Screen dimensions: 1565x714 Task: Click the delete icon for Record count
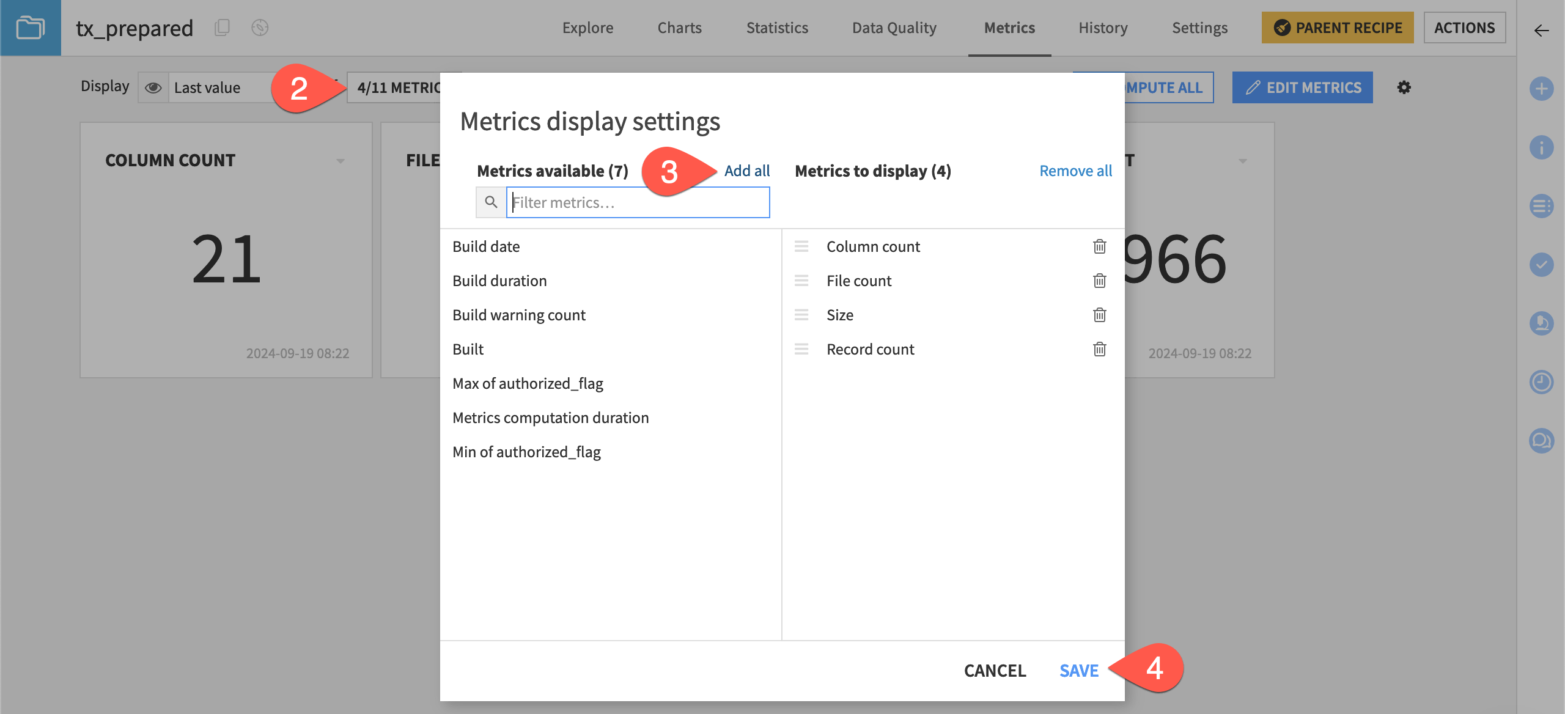1099,348
